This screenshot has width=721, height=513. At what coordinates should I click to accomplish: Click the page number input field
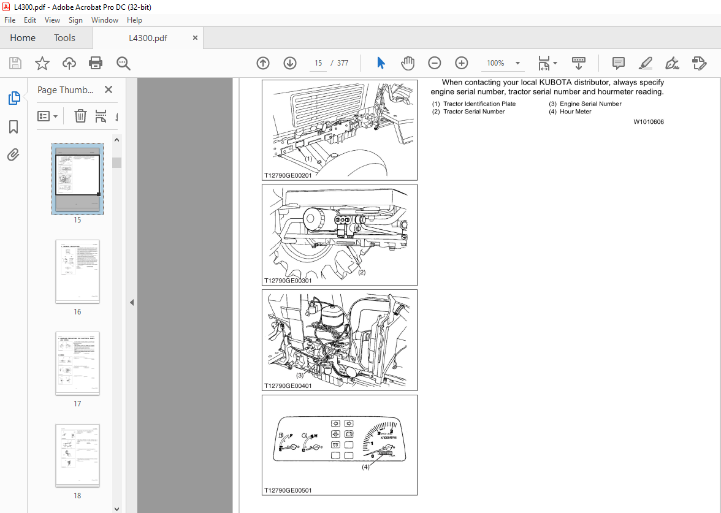point(318,63)
